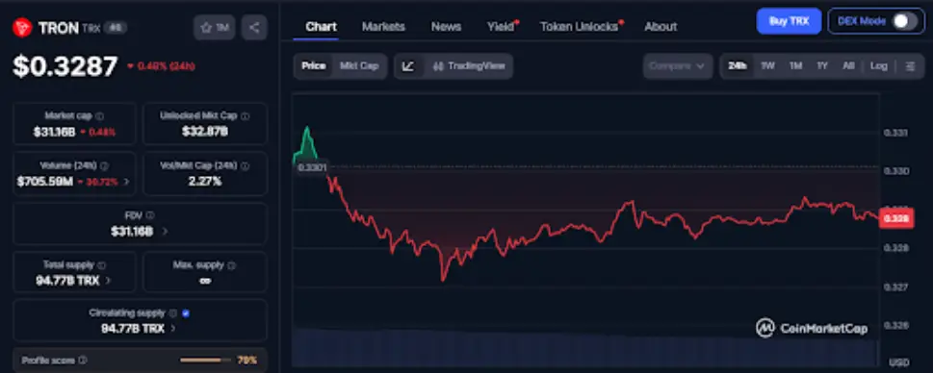Click info icon next to Unlocked Mkt Cap
The width and height of the screenshot is (933, 373).
(246, 116)
